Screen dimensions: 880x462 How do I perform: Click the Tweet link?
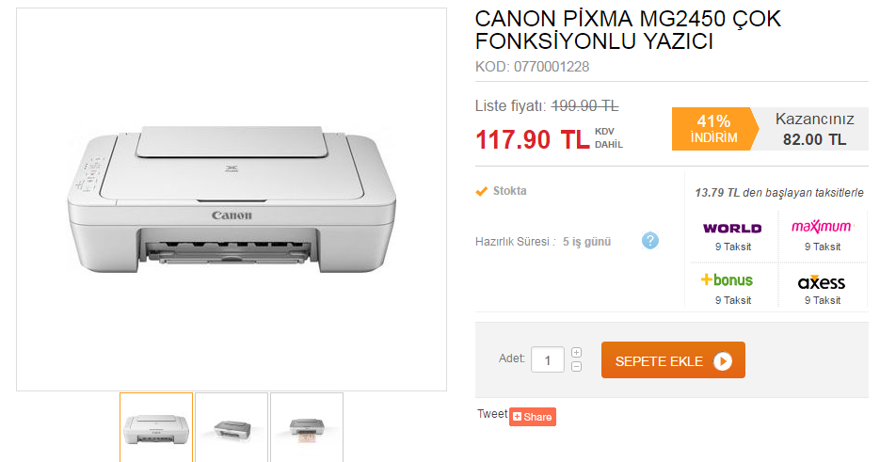492,414
